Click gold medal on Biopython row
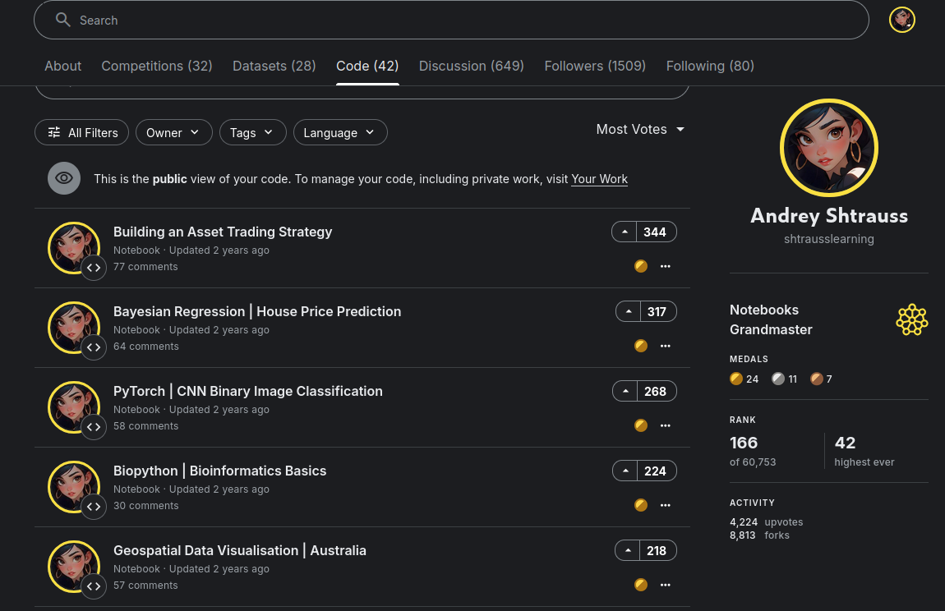Viewport: 945px width, 611px height. [641, 505]
